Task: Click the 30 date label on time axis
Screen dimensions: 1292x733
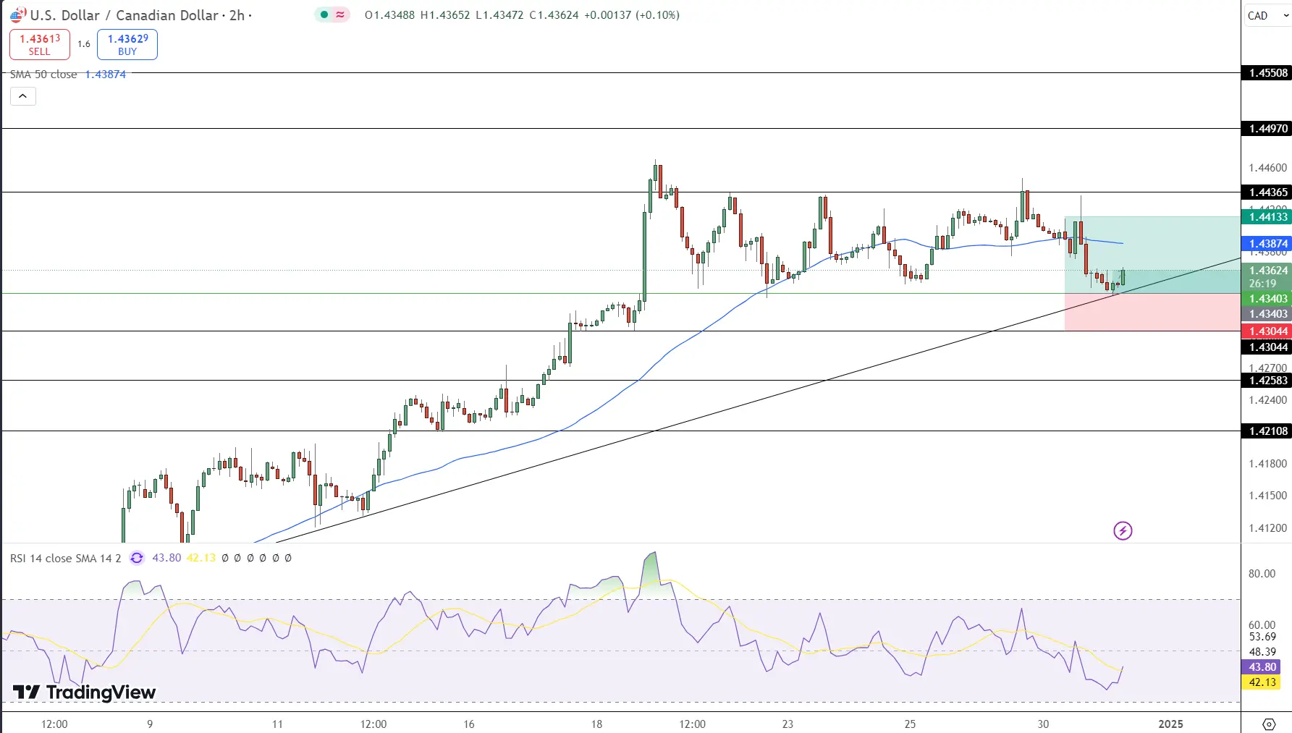Action: pos(1043,724)
